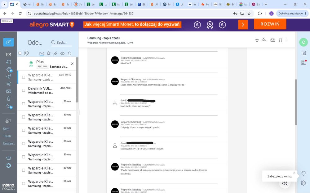
Task: Bookmark this page with the star icon
Action: (249, 13)
